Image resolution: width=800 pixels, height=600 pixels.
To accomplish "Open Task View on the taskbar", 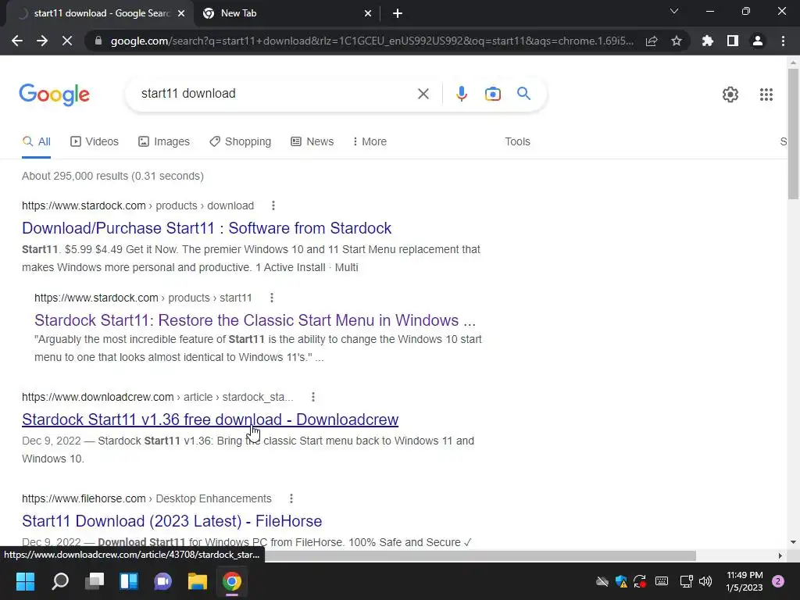I will click(x=95, y=581).
